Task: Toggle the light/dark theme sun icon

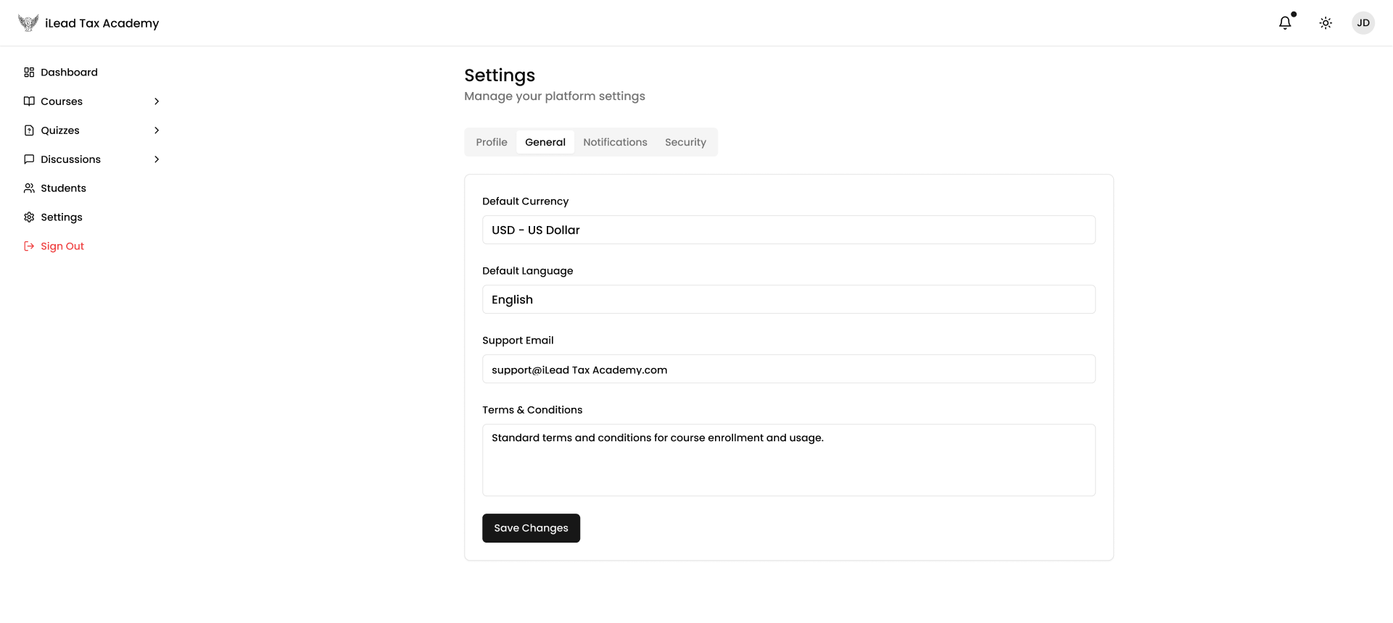Action: point(1326,23)
